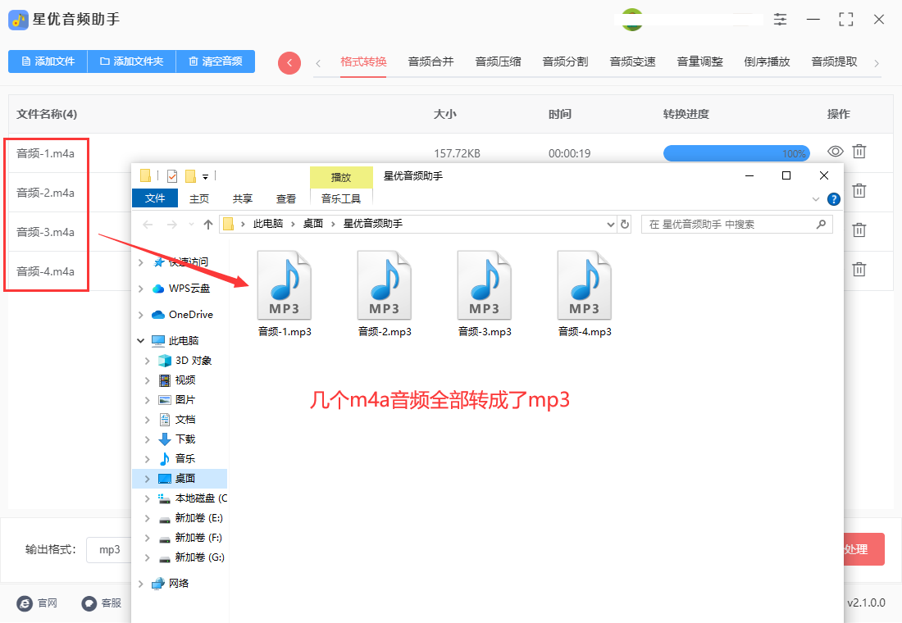Select the 音频-1.mp3 file icon
The width and height of the screenshot is (902, 623).
[285, 285]
